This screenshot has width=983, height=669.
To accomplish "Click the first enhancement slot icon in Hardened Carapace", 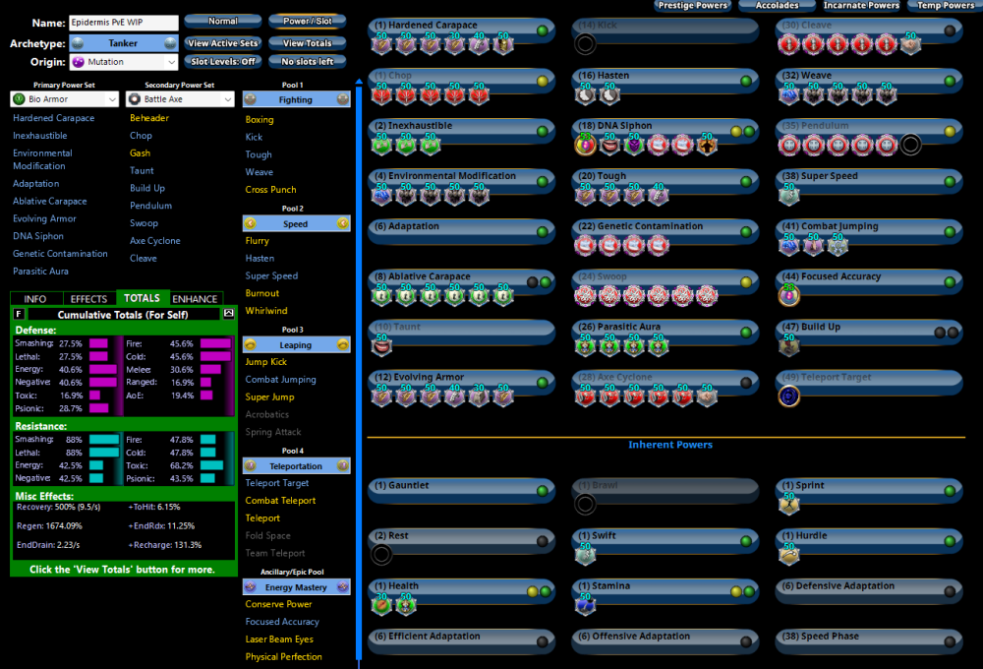I will coord(383,42).
